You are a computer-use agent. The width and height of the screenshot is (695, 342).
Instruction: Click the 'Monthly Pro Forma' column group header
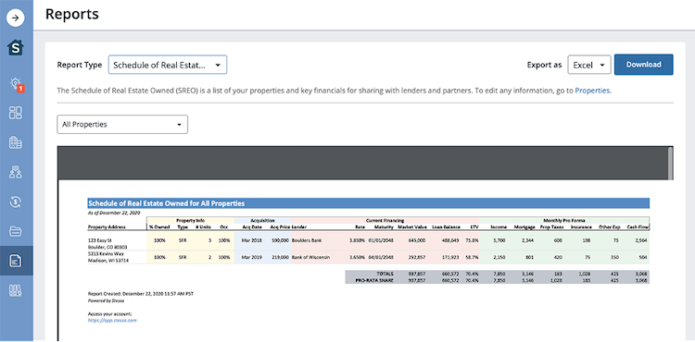coord(563,220)
